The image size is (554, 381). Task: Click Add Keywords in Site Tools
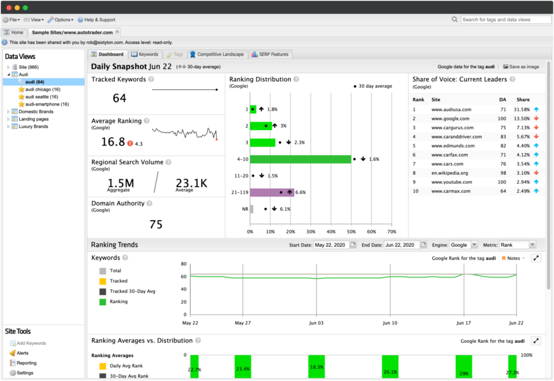tap(31, 343)
